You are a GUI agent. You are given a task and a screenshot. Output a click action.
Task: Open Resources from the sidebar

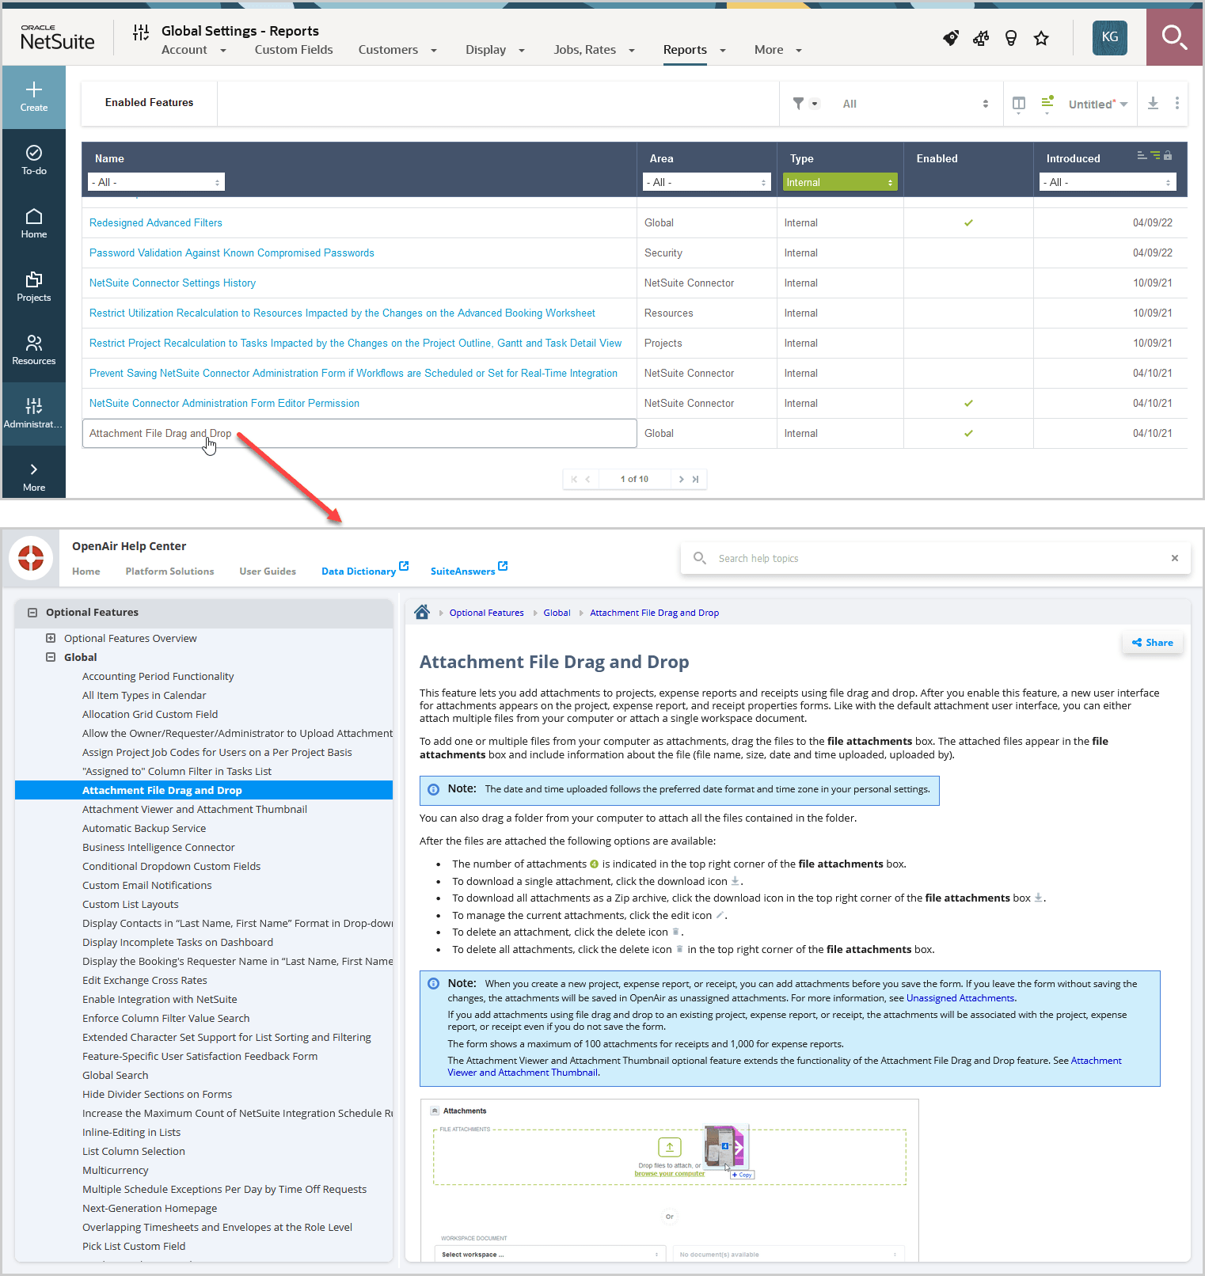tap(34, 343)
